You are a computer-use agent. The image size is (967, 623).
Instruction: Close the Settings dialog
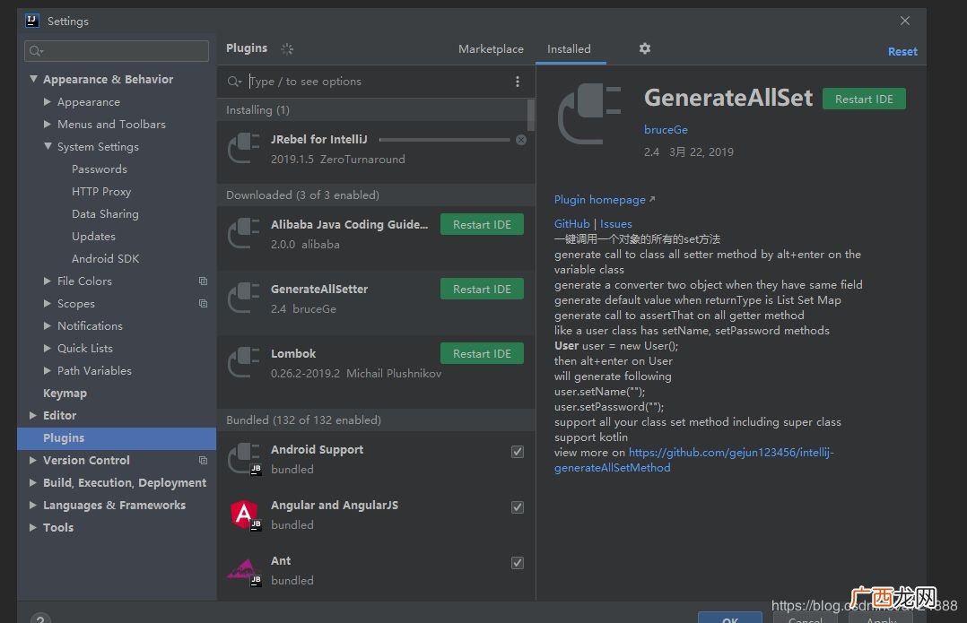coord(905,21)
